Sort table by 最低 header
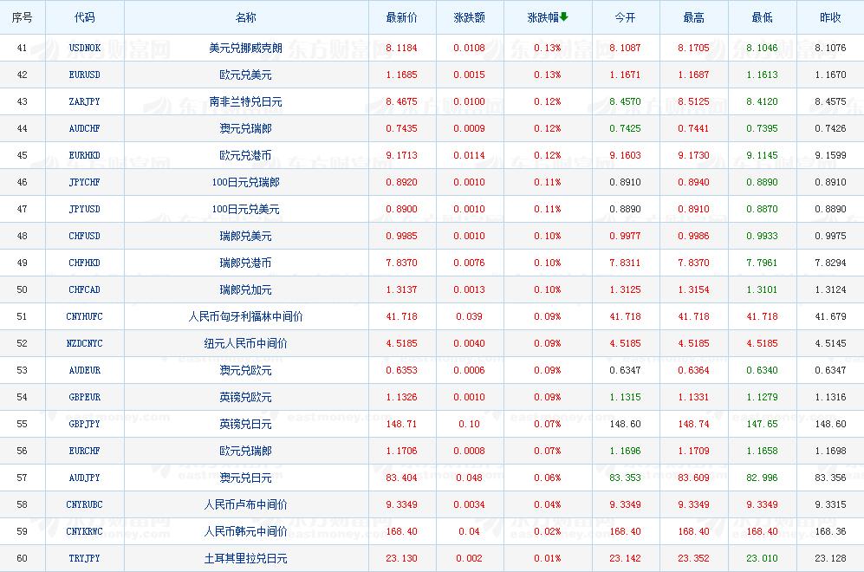 click(762, 17)
